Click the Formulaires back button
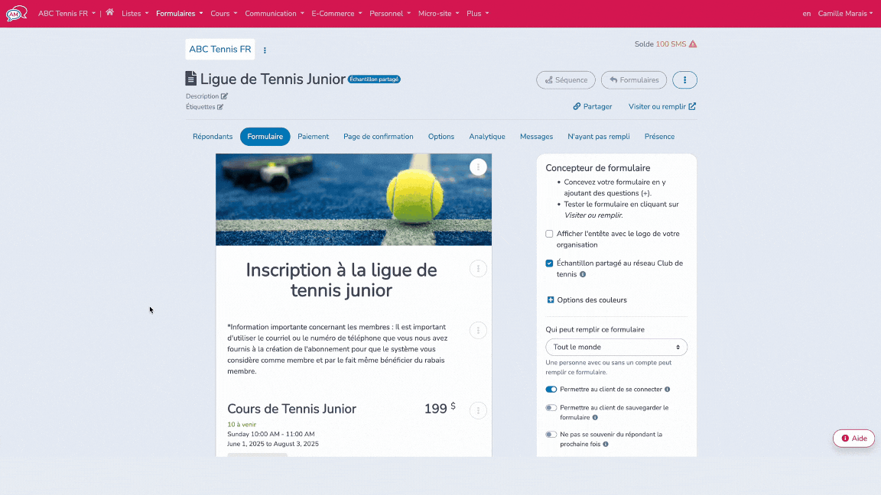Image resolution: width=881 pixels, height=495 pixels. [633, 79]
